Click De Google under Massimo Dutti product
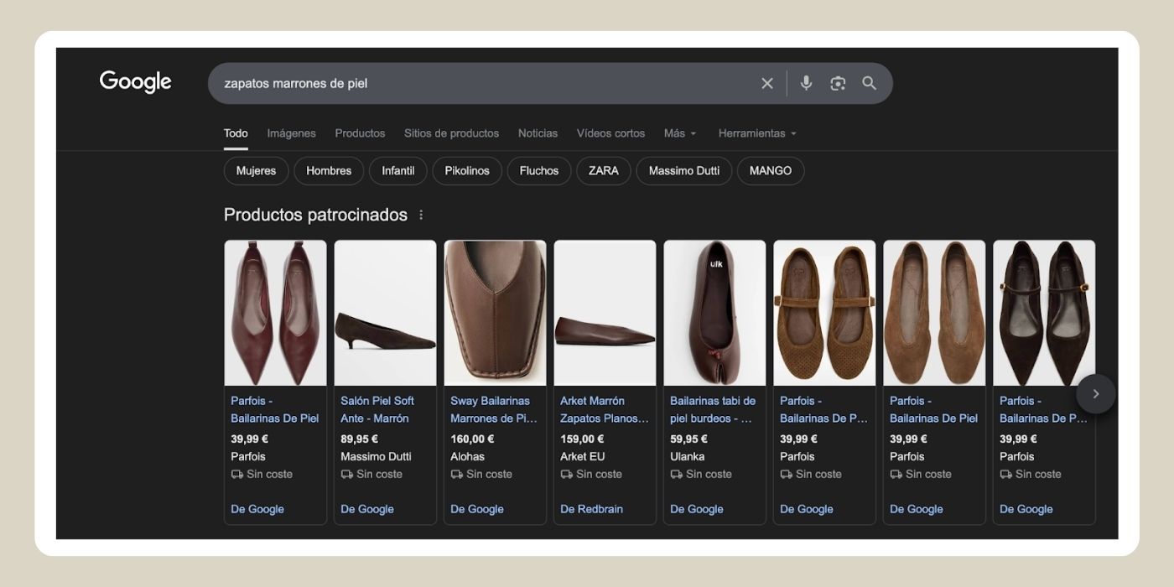Image resolution: width=1174 pixels, height=587 pixels. coord(367,509)
